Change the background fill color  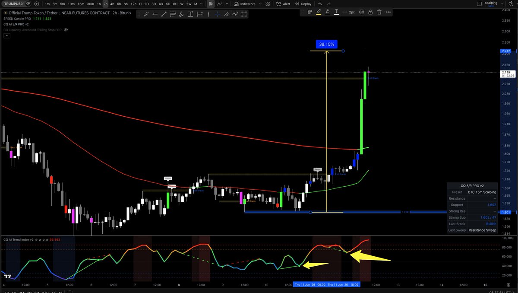(328, 12)
